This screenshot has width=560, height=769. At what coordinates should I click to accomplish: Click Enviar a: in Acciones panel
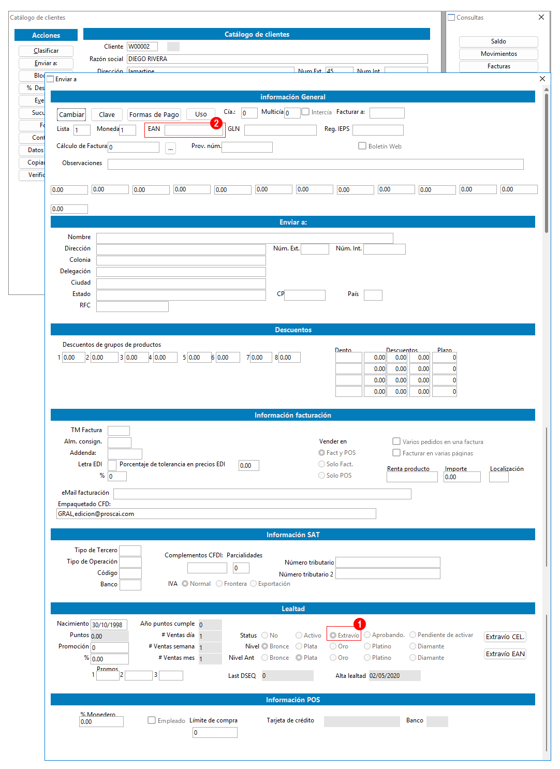[x=46, y=63]
